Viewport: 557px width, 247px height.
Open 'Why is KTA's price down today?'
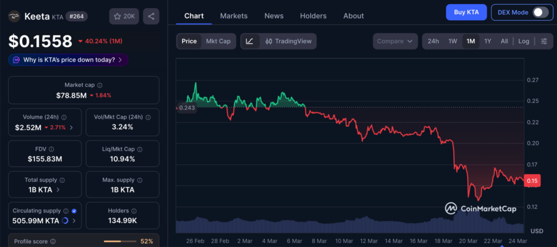click(x=69, y=60)
